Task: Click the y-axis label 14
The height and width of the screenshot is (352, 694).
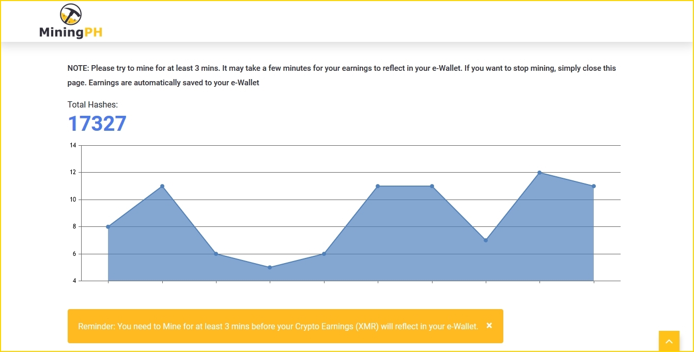Action: pyautogui.click(x=73, y=145)
